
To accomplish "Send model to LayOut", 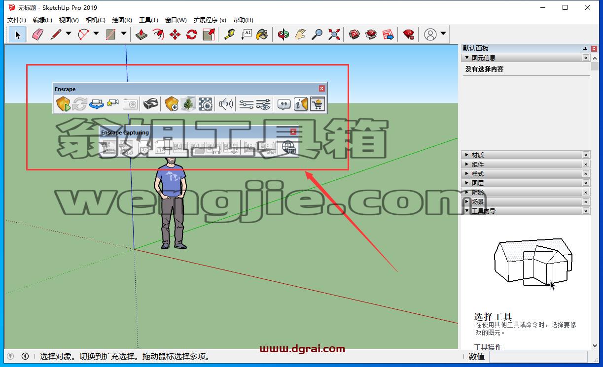I will tap(389, 34).
